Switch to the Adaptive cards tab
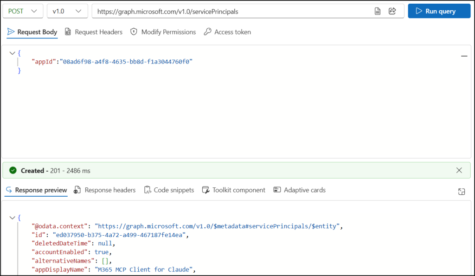475x276 pixels. [299, 190]
